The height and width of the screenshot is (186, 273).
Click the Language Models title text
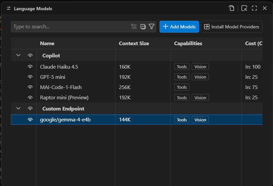coord(33,9)
